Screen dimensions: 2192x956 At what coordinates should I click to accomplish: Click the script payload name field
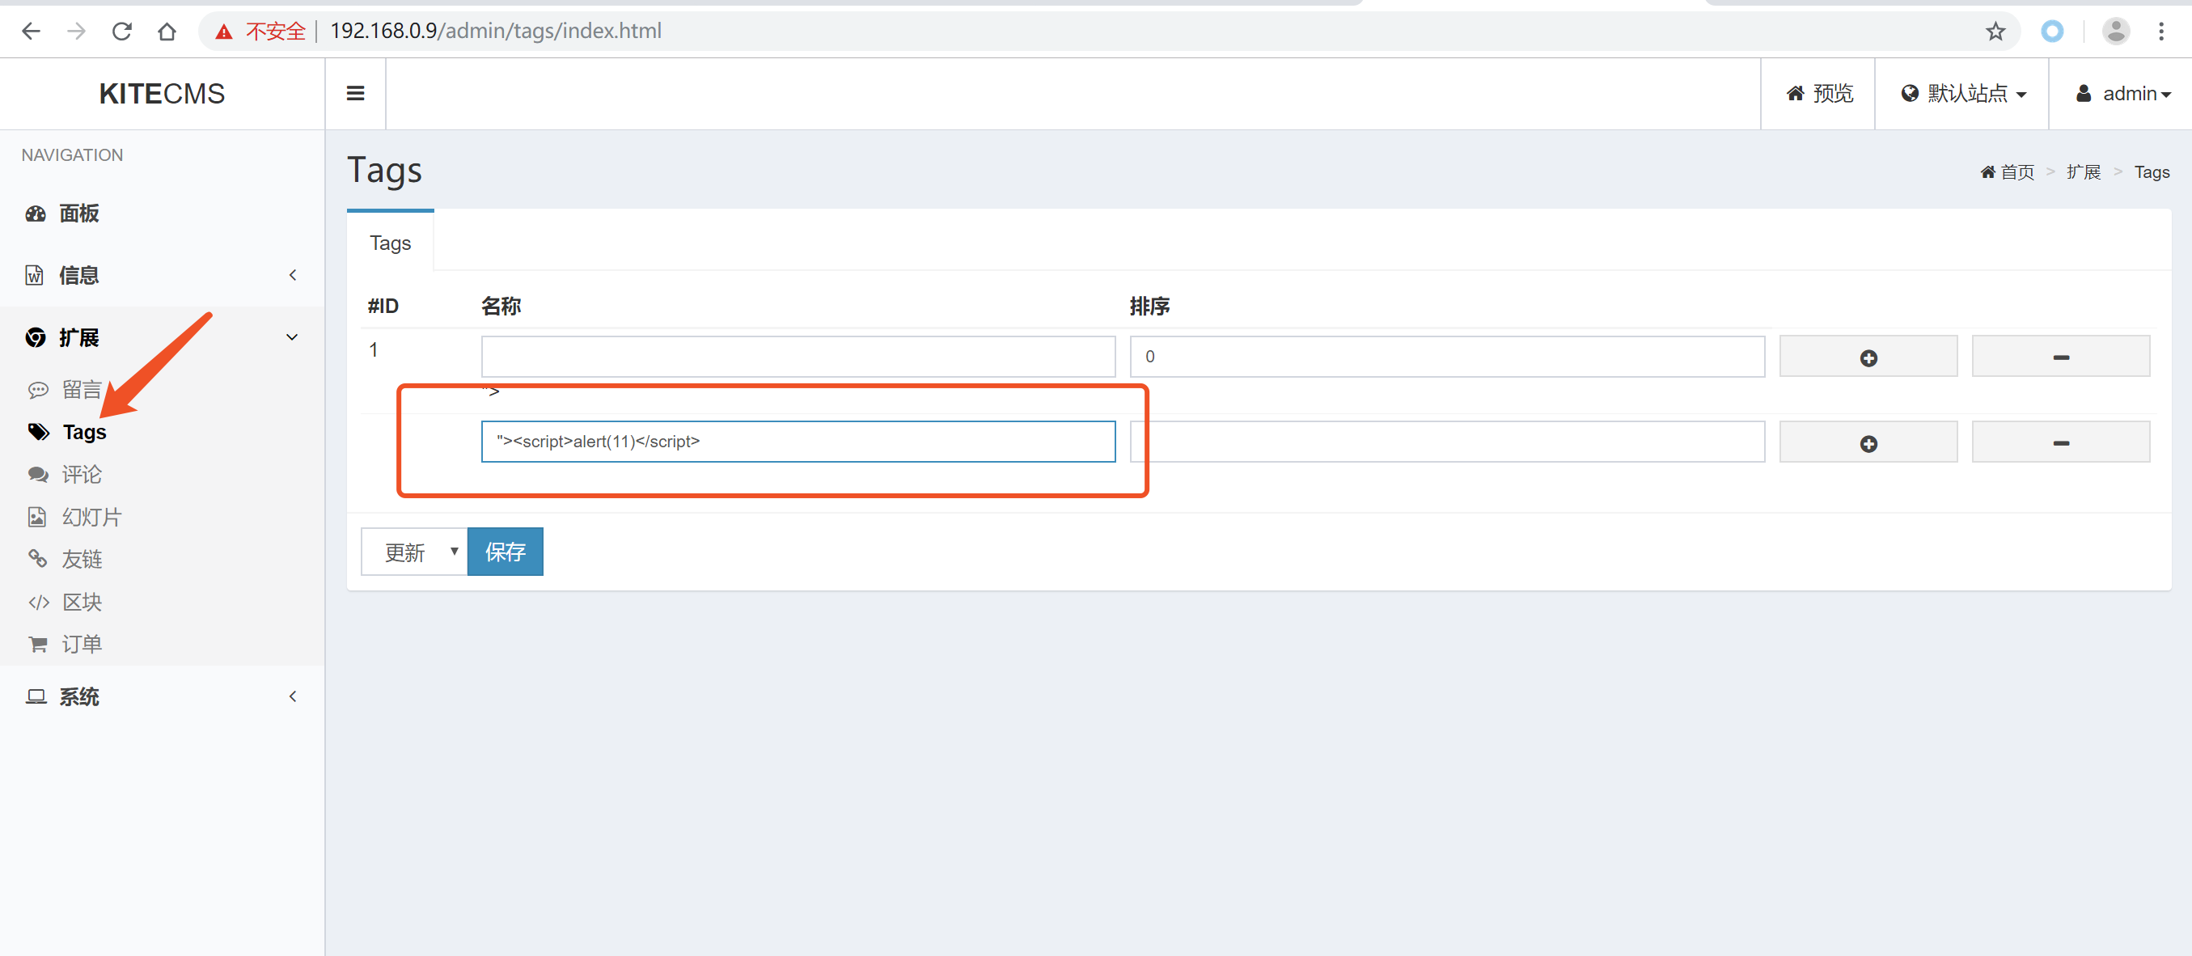(x=798, y=442)
